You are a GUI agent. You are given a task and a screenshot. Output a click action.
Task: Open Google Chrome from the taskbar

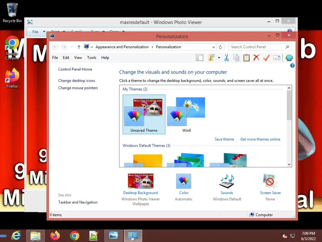coord(74,236)
